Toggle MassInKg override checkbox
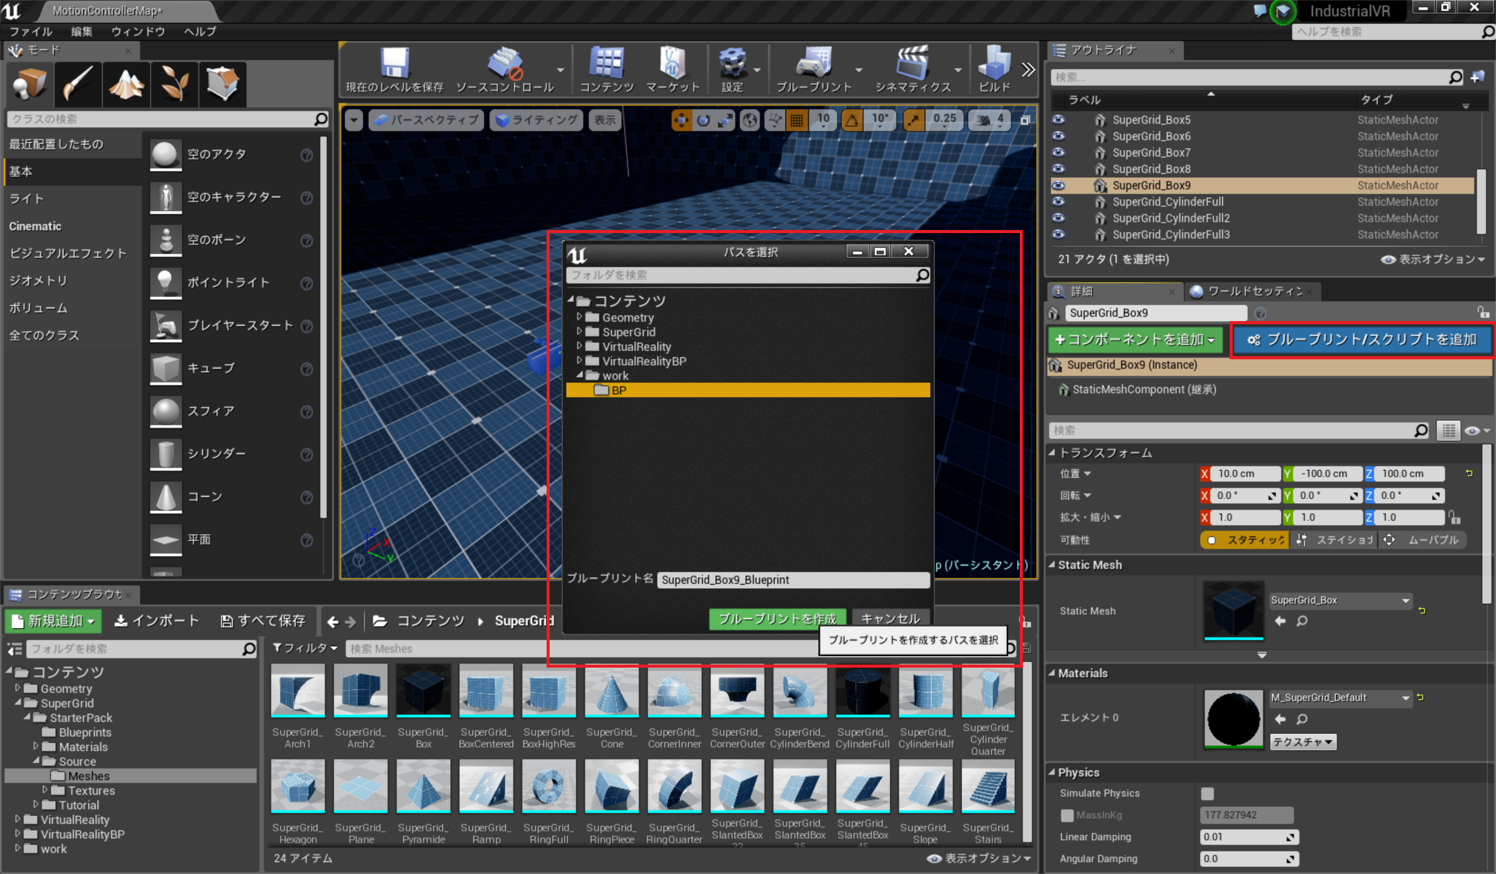The image size is (1496, 874). [x=1067, y=815]
